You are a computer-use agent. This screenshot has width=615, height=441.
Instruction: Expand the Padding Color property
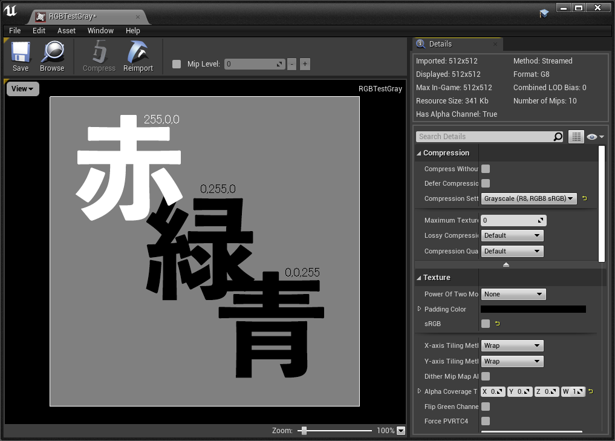coord(419,309)
